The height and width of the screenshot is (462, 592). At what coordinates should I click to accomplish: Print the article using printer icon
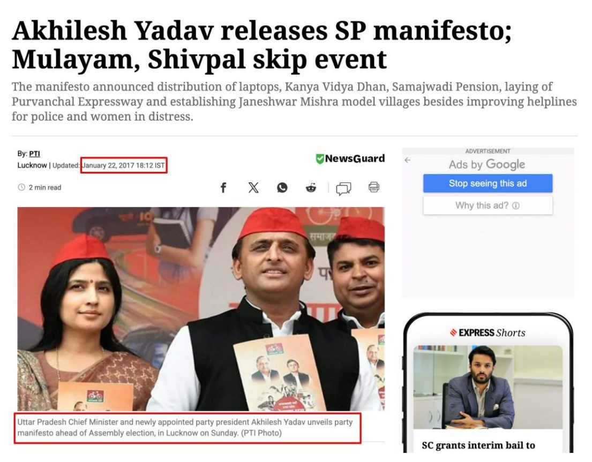coord(374,187)
